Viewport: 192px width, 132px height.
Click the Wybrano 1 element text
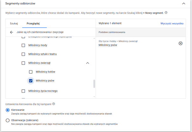[x=110, y=23]
